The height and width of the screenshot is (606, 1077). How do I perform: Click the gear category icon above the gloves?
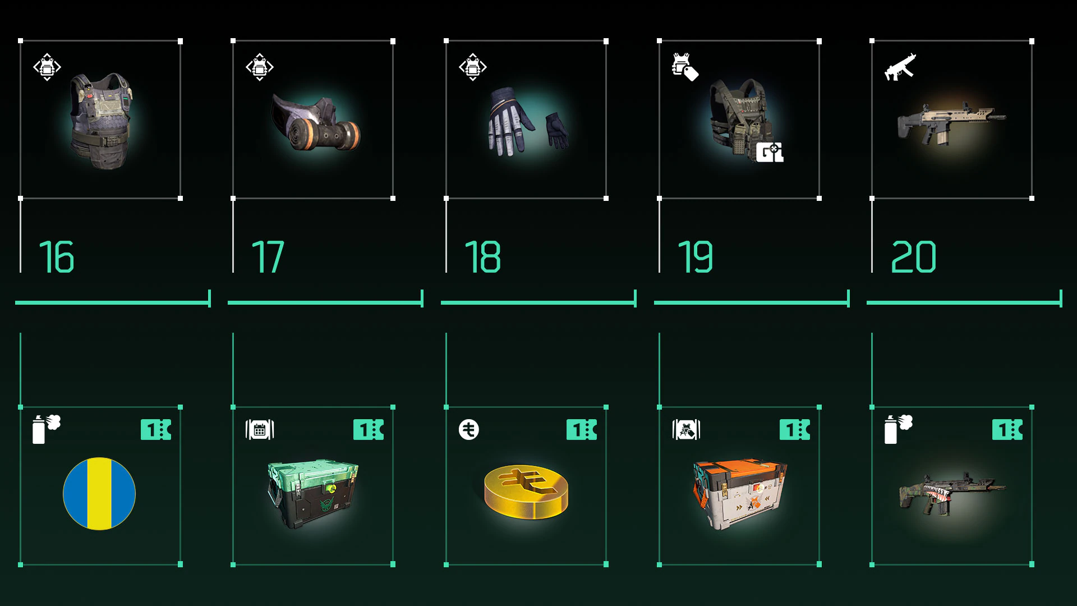[x=473, y=67]
